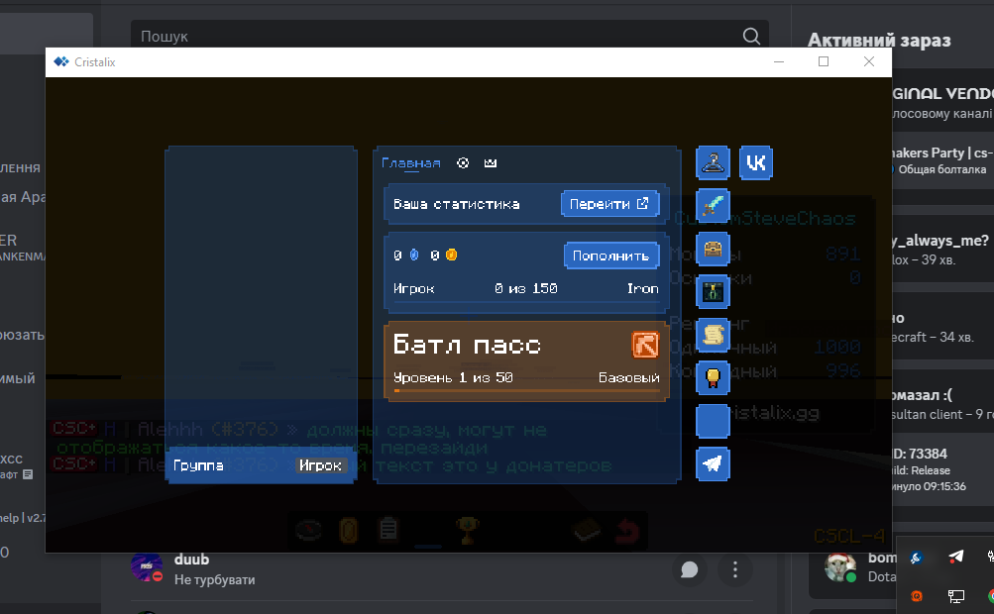Viewport: 994px width, 614px height.
Task: Focus the Пошук search field in Discord
Action: 450,36
